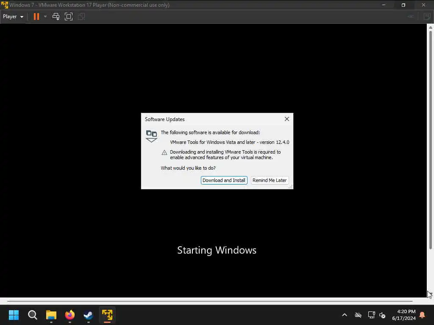Open the clock showing 4:20 PM

tap(404, 315)
